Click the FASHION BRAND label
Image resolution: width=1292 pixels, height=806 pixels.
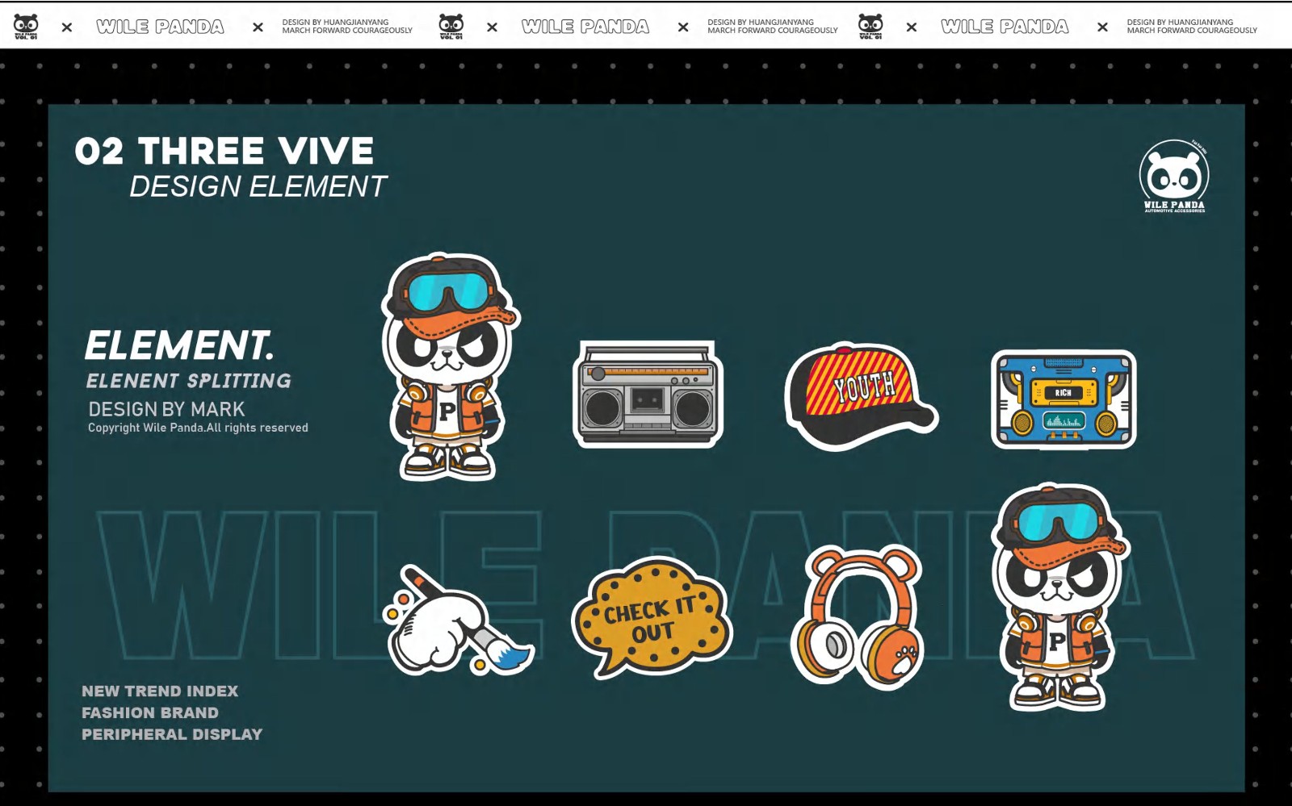point(150,713)
